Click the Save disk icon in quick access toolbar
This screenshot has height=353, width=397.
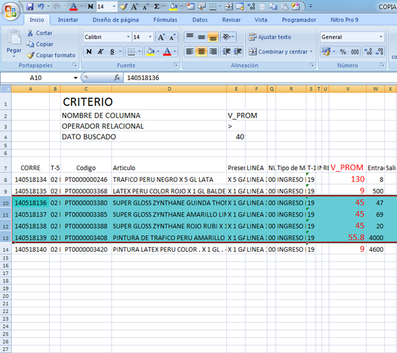(x=30, y=6)
